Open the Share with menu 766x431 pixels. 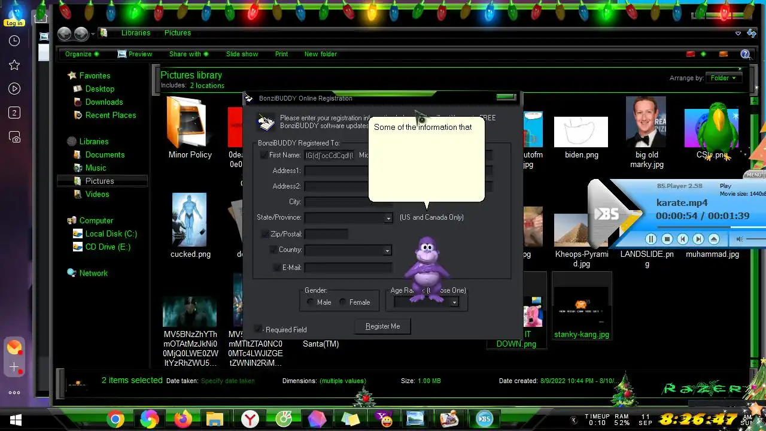click(x=189, y=54)
